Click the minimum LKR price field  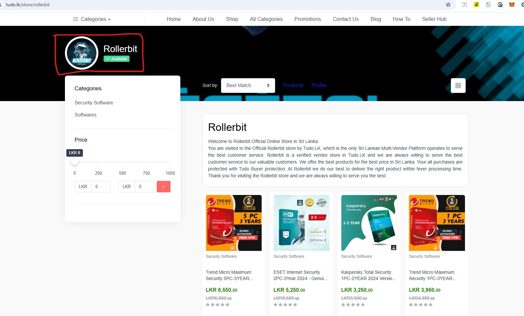(x=101, y=186)
